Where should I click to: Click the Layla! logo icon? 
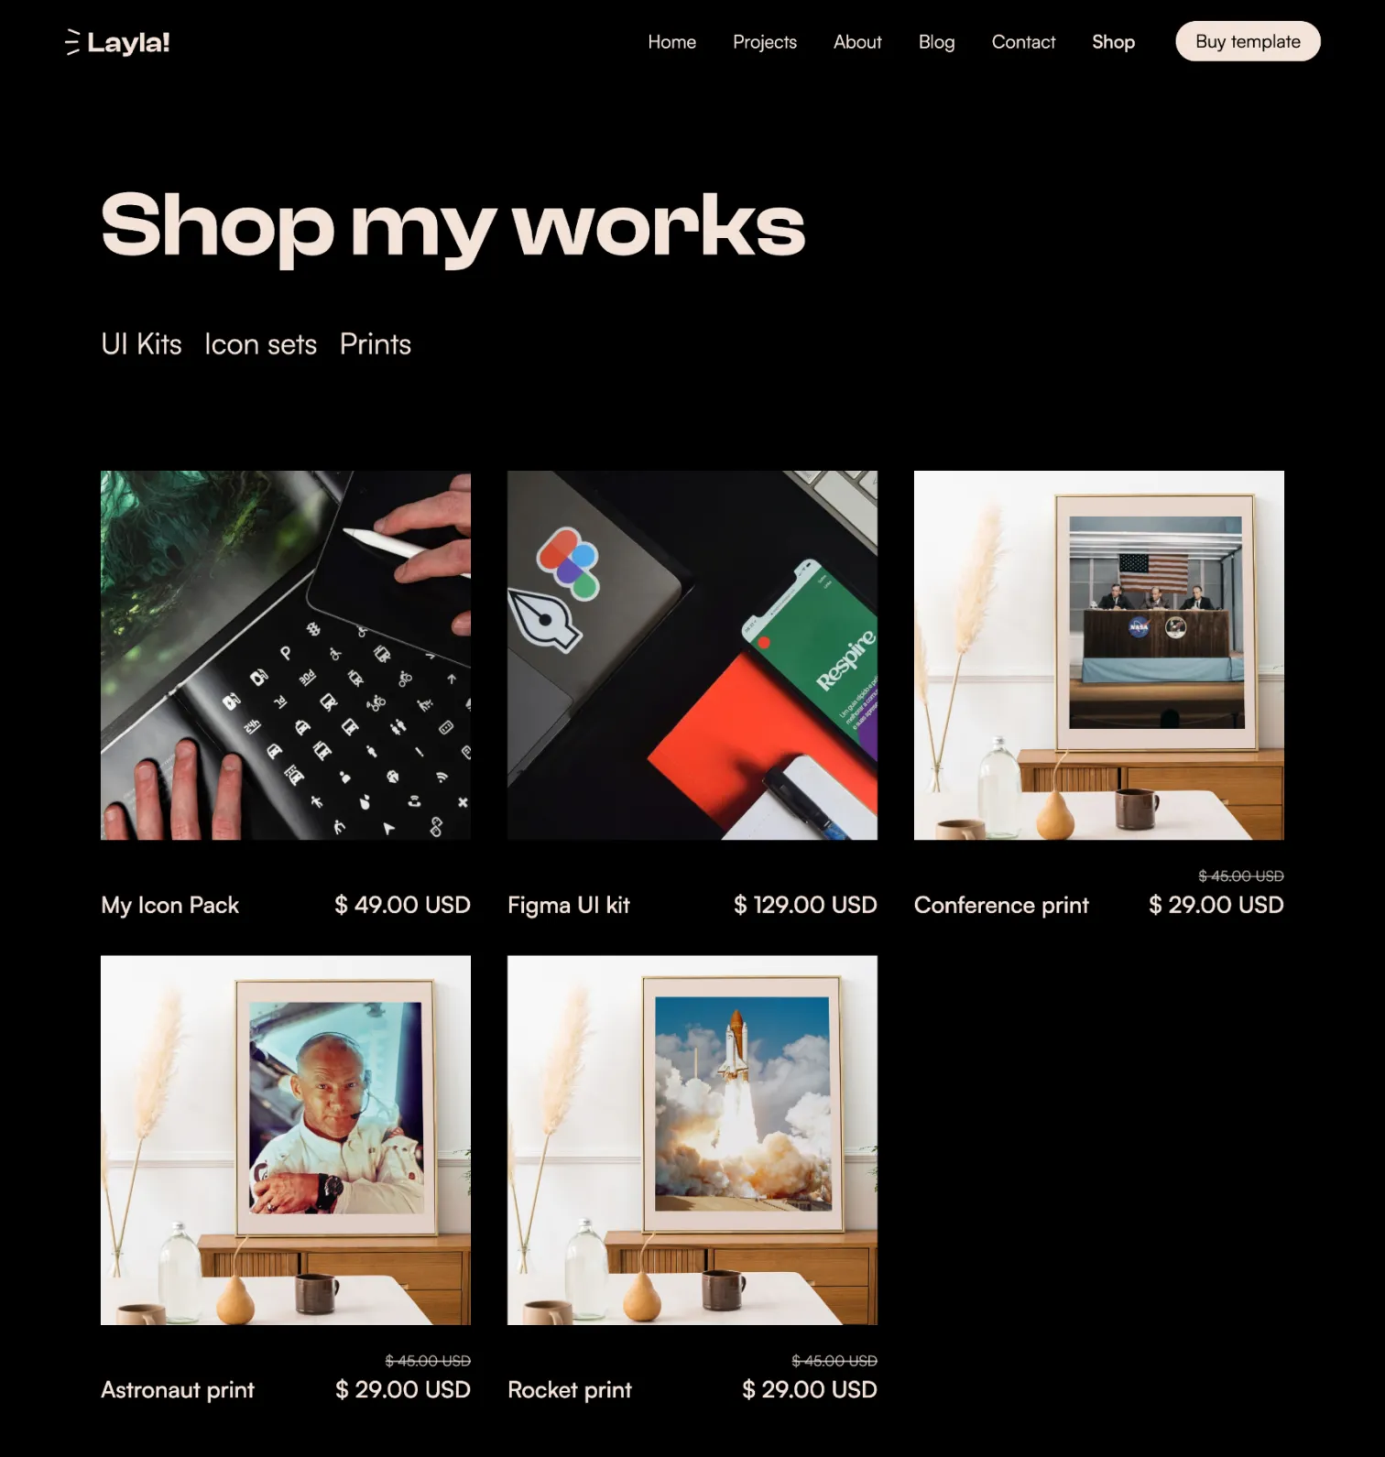click(72, 42)
